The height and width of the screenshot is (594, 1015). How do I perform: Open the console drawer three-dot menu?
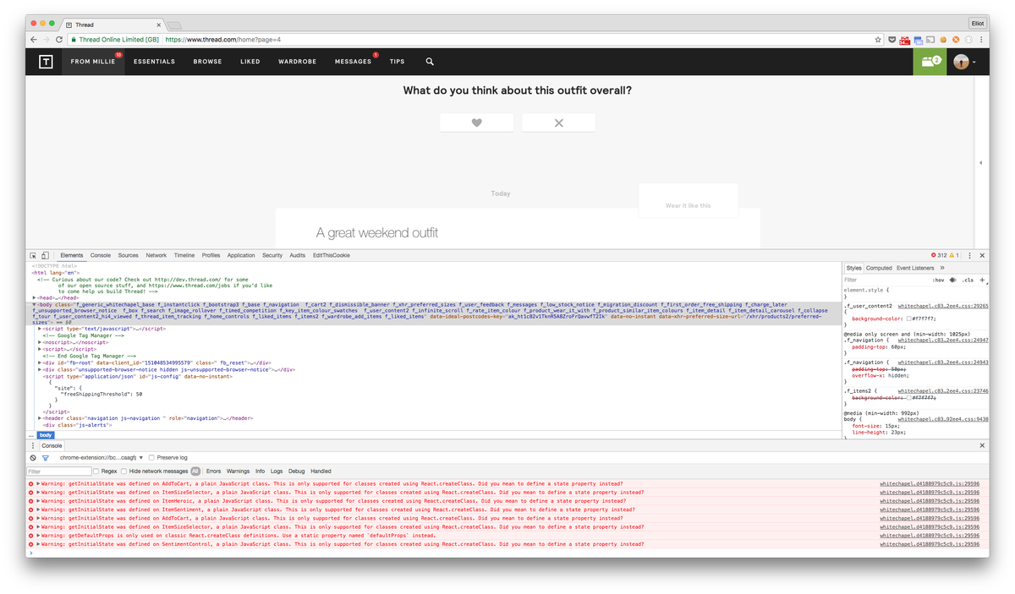point(33,445)
